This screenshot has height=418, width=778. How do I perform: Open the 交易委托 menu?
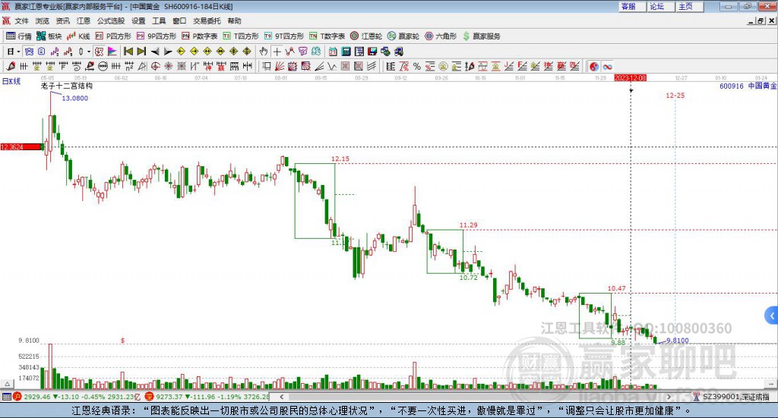tap(207, 20)
